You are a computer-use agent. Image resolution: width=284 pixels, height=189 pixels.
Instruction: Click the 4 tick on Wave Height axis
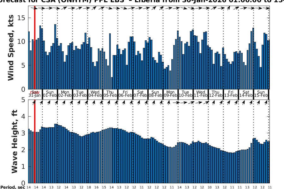pyautogui.click(x=23, y=117)
